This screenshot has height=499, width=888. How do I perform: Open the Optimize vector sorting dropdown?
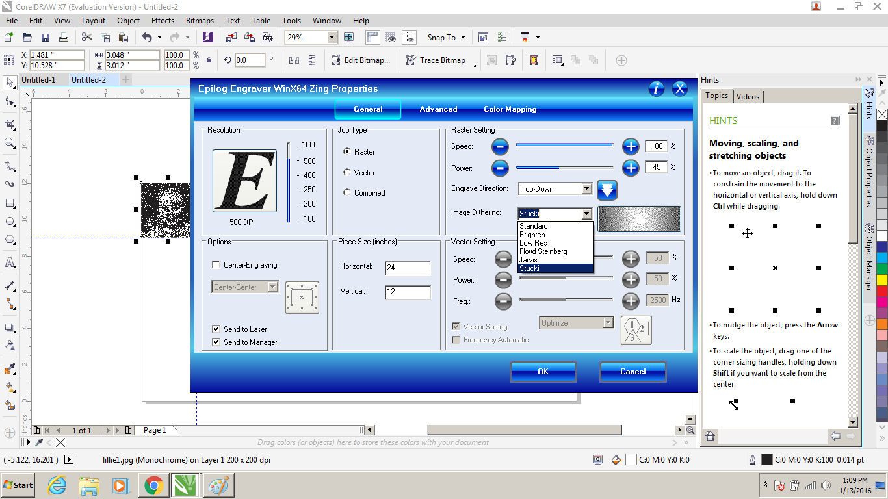[608, 322]
